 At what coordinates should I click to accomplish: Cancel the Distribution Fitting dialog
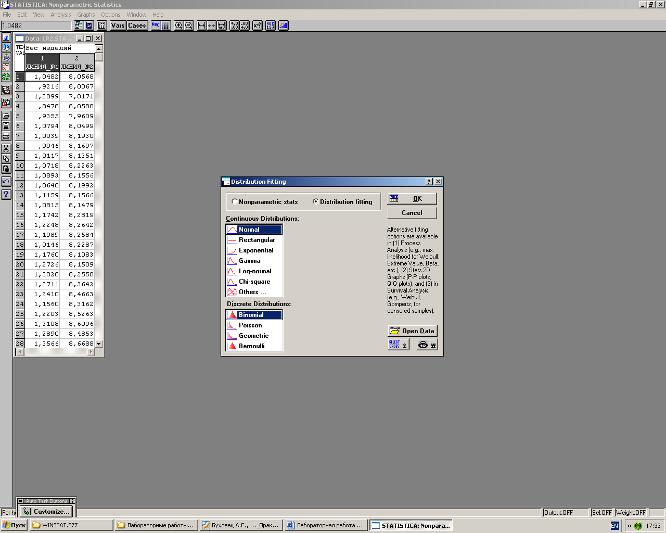click(x=412, y=213)
